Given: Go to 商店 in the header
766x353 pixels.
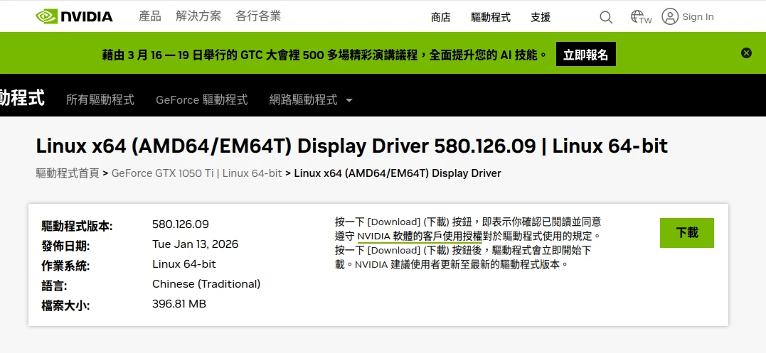Looking at the screenshot, I should (440, 17).
